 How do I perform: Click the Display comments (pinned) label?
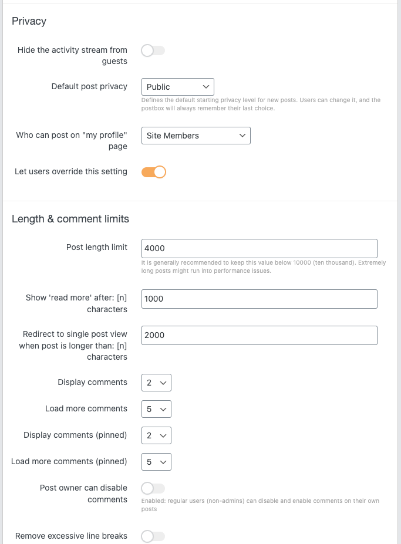coord(75,435)
